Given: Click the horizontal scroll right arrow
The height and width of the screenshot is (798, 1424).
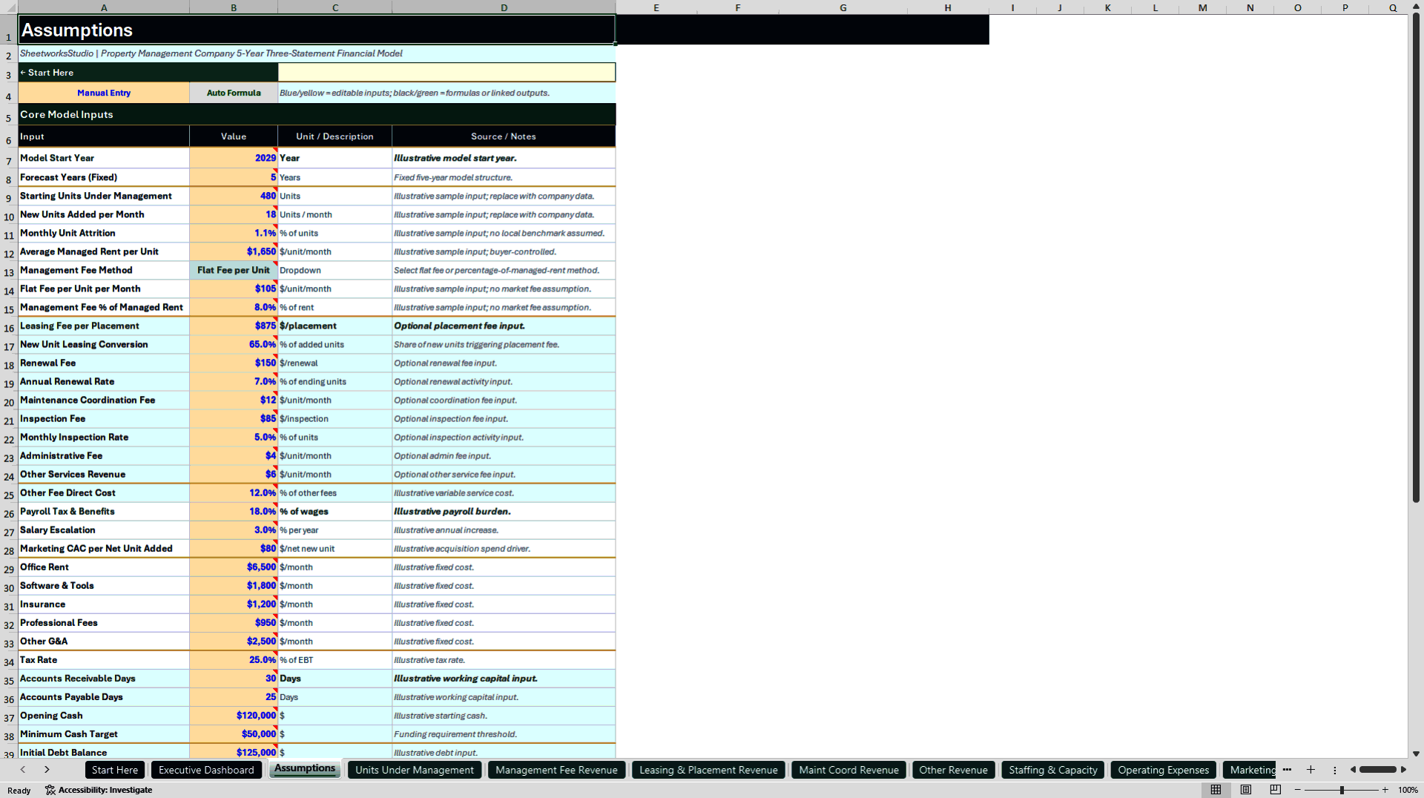Looking at the screenshot, I should coord(1403,770).
